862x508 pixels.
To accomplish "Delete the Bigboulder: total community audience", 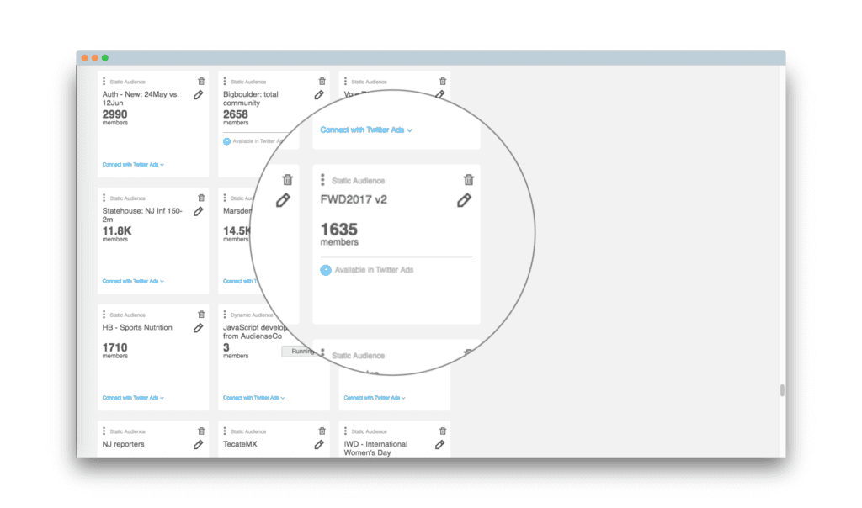I will (322, 82).
